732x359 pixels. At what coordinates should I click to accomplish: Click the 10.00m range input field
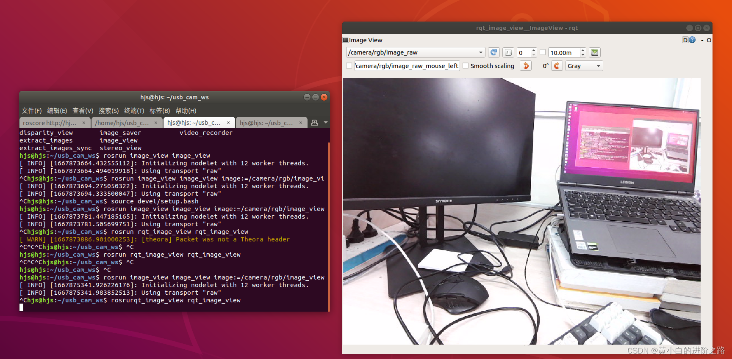point(564,52)
